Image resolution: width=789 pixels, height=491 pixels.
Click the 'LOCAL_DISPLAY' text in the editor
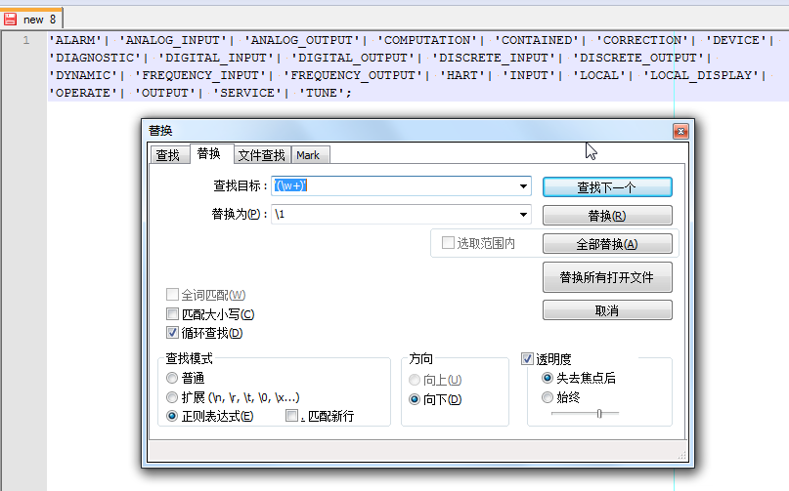[x=701, y=75]
